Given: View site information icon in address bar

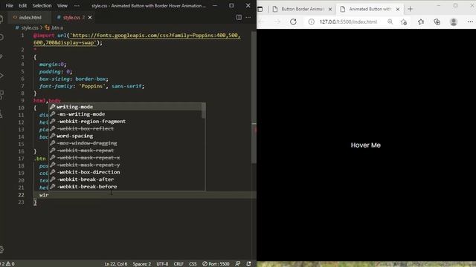Looking at the screenshot, I should 311,22.
